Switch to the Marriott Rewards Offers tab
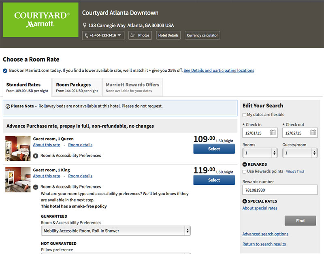324x254 pixels. 132,87
